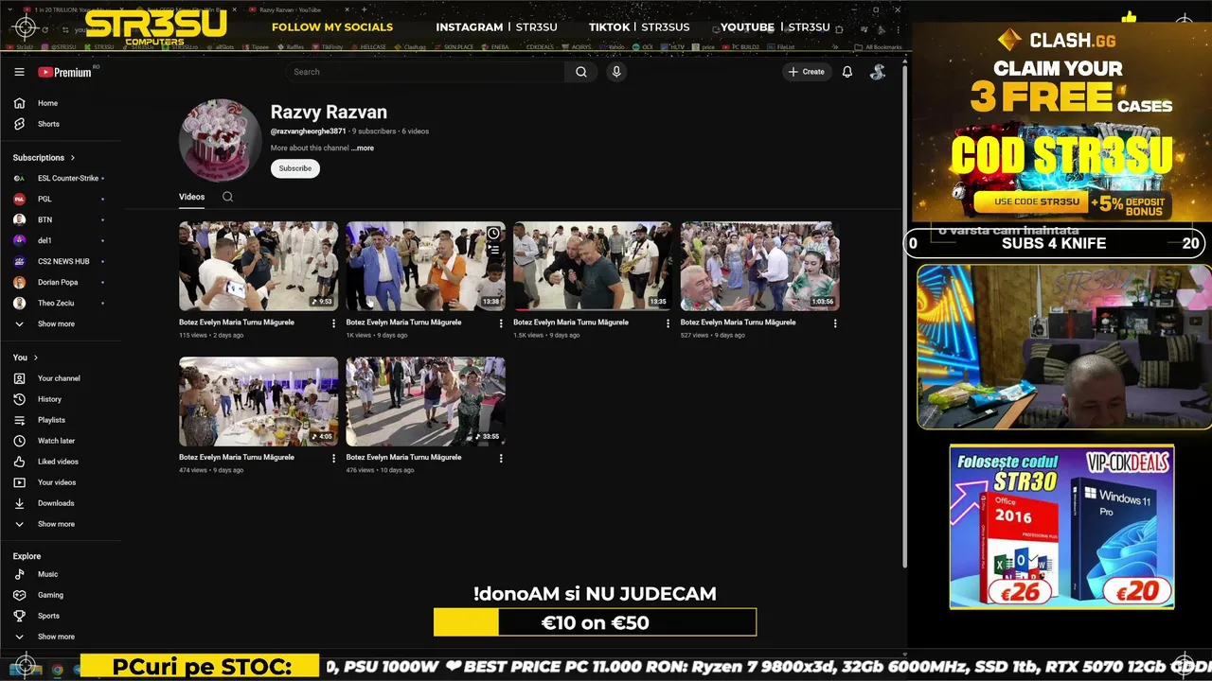Open the 1:03:56 video thumbnail
The image size is (1212, 681).
pyautogui.click(x=759, y=266)
